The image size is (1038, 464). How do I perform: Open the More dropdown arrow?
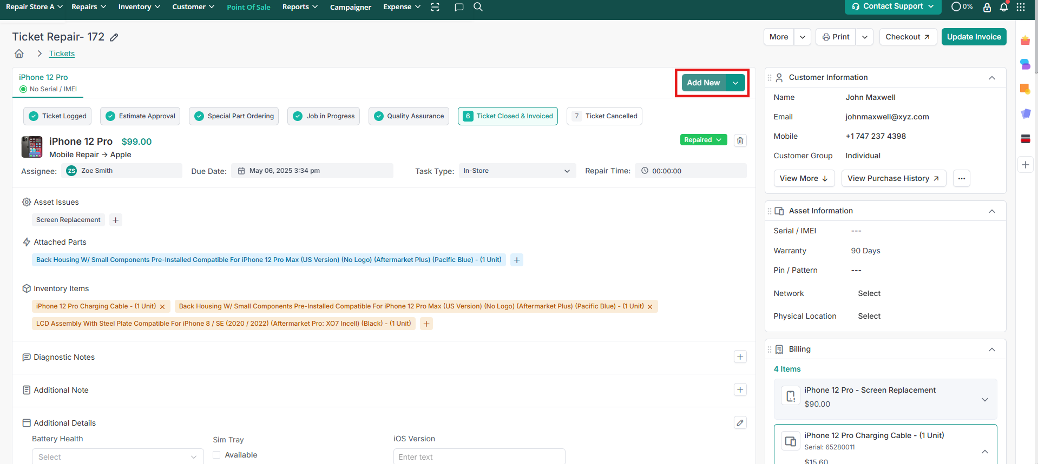(x=803, y=37)
